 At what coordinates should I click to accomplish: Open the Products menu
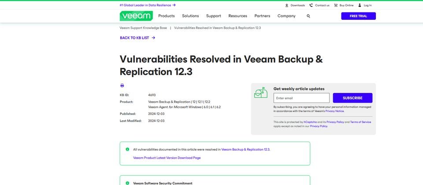[x=167, y=16]
